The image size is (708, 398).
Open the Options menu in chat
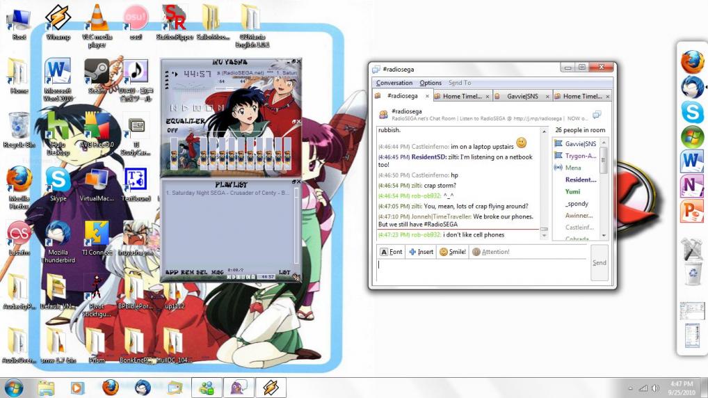(431, 83)
